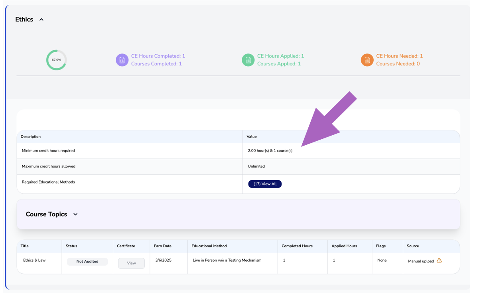Click the warning triangle next to Manual upload
This screenshot has height=296, width=477.
click(x=439, y=260)
